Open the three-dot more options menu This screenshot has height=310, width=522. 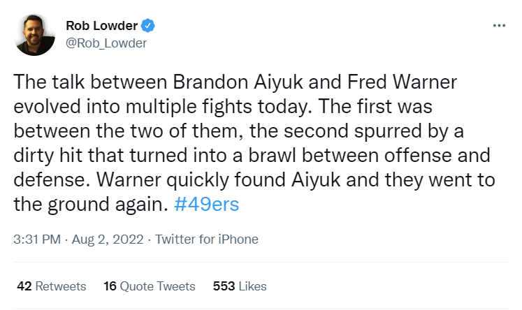(x=499, y=26)
